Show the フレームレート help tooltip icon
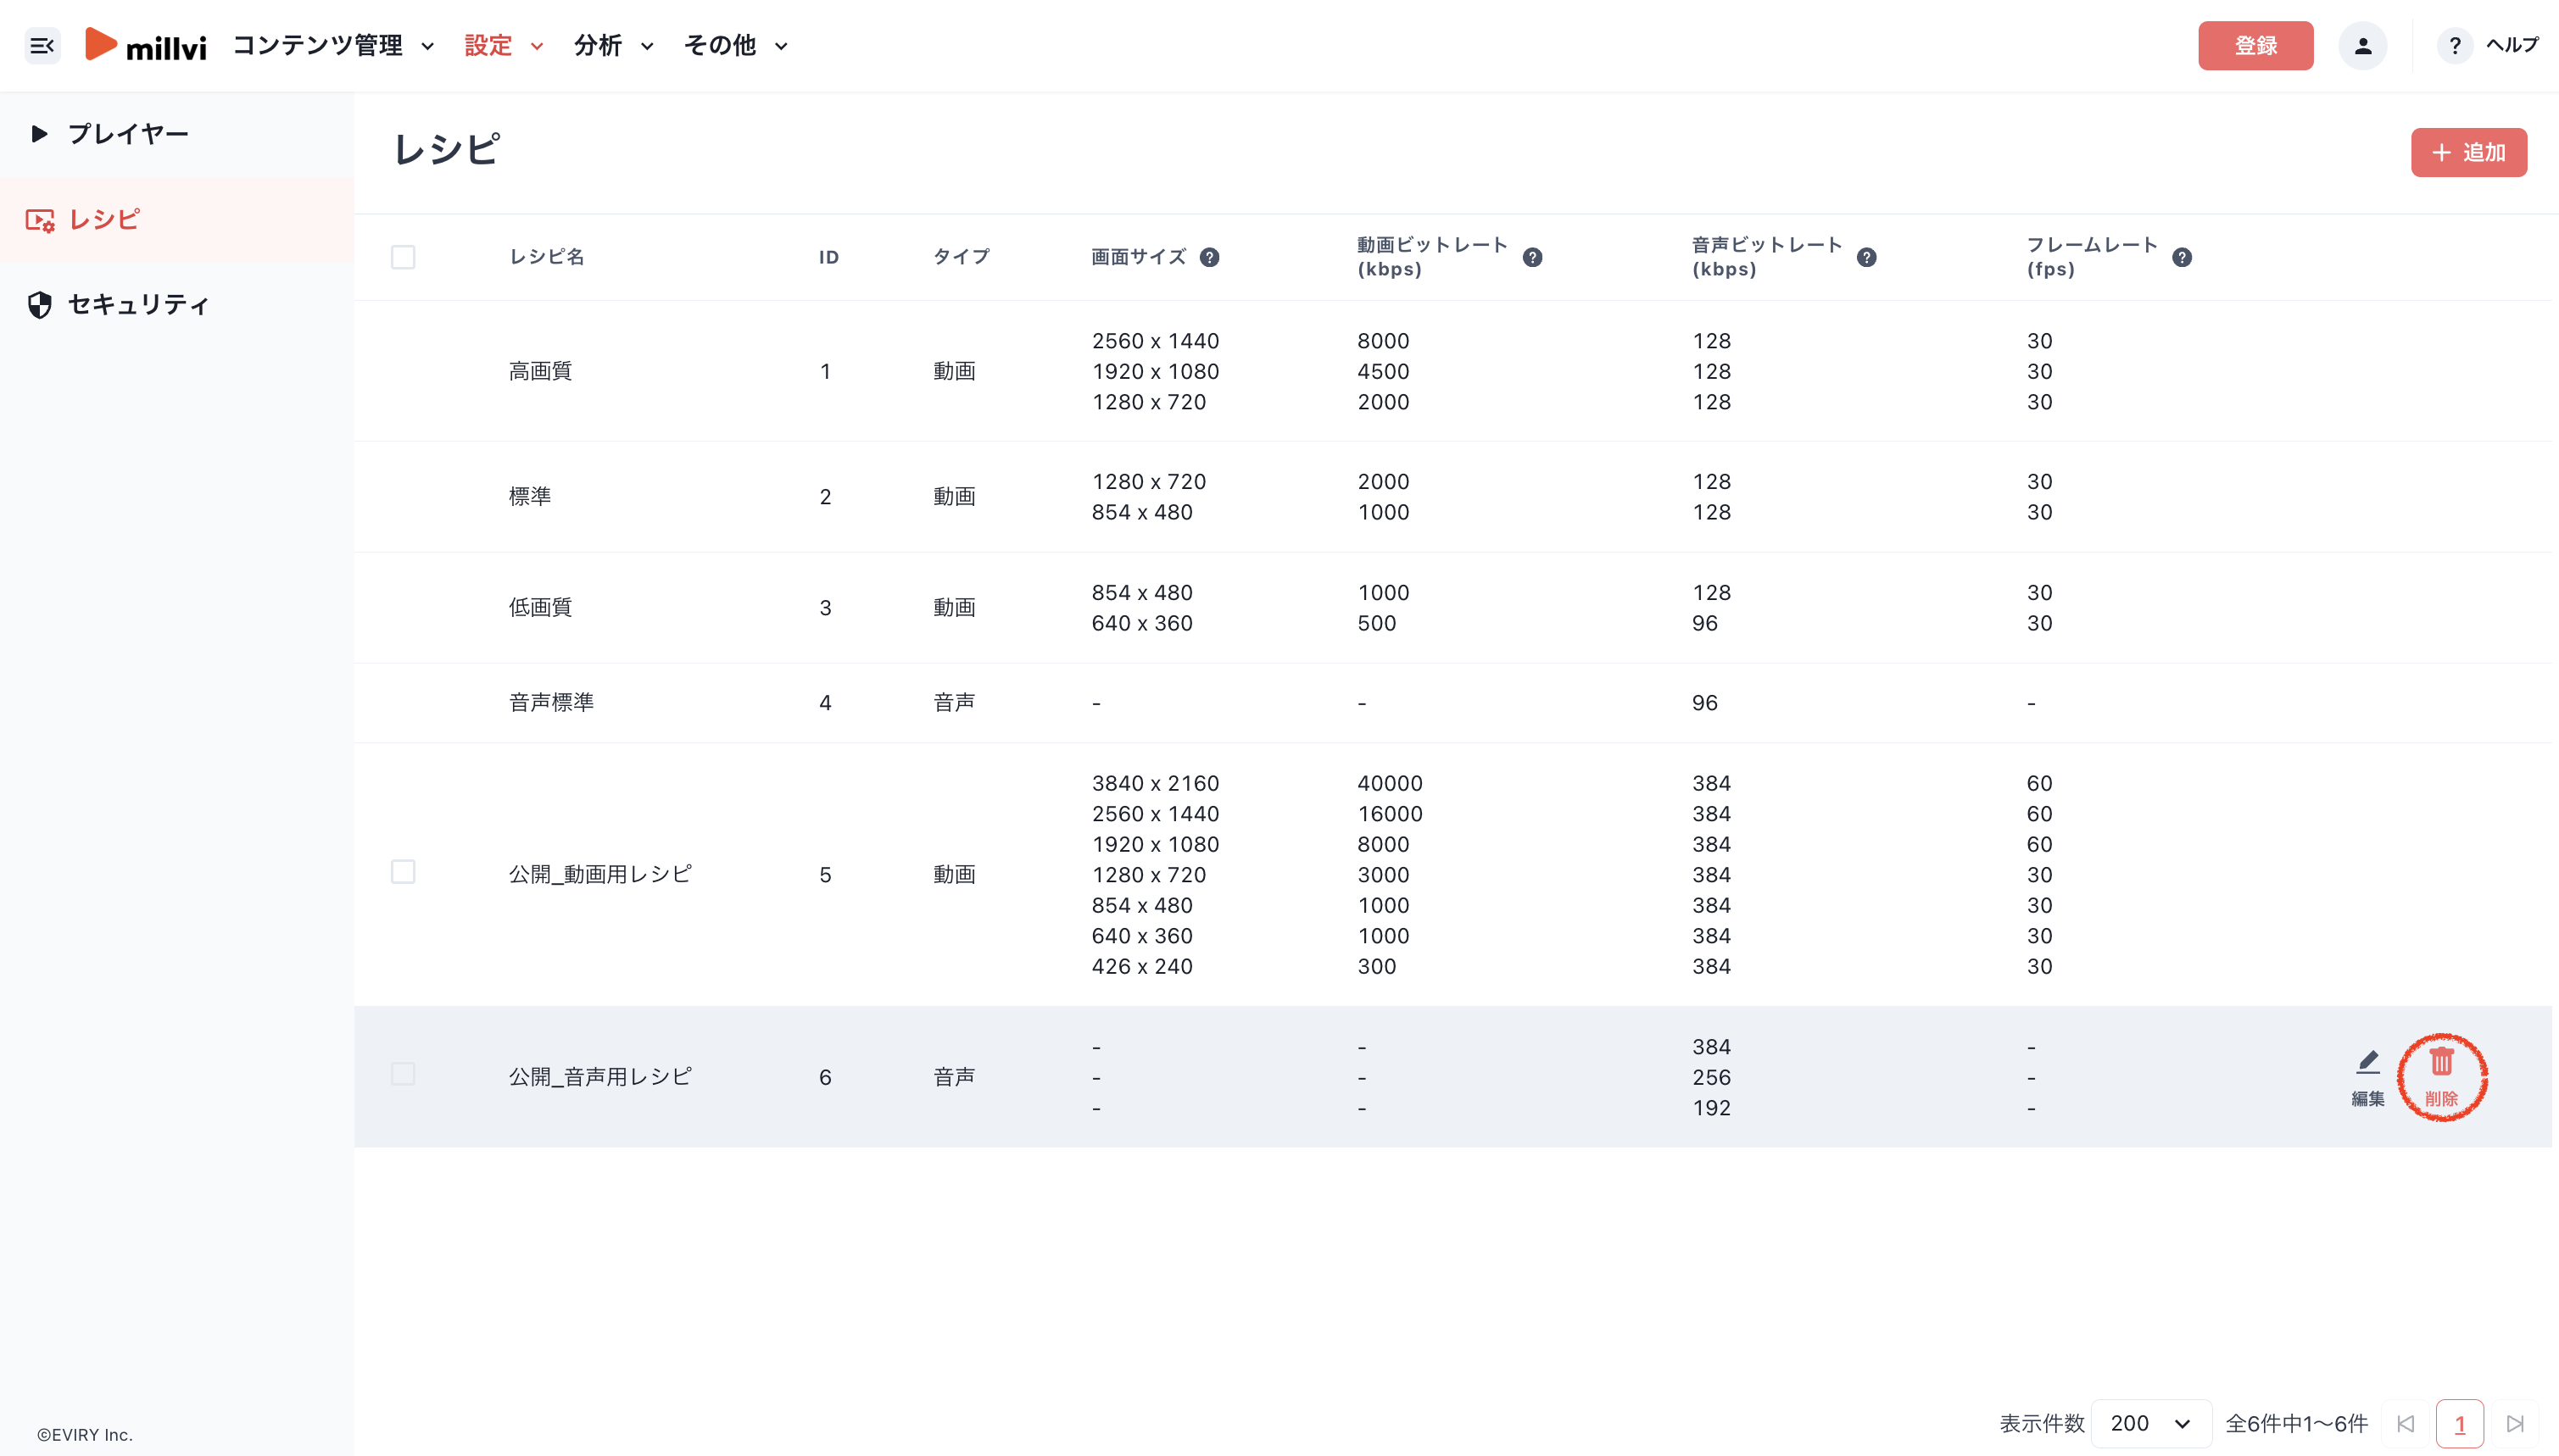The image size is (2559, 1456). pos(2182,257)
